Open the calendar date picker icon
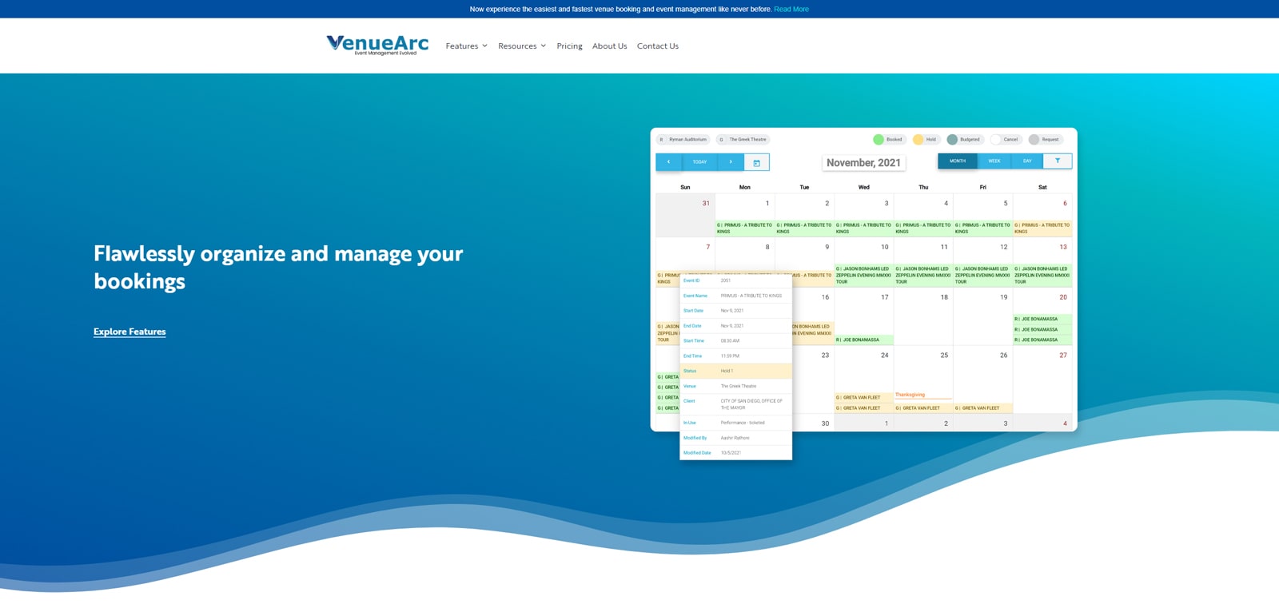Image resolution: width=1279 pixels, height=608 pixels. (x=757, y=162)
